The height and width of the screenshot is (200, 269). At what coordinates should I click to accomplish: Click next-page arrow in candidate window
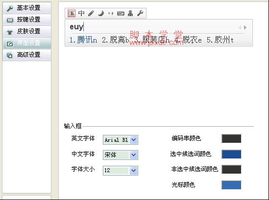click(x=245, y=27)
